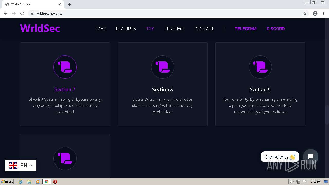The width and height of the screenshot is (329, 185).
Task: Open a new browser tab
Action: 69,4
